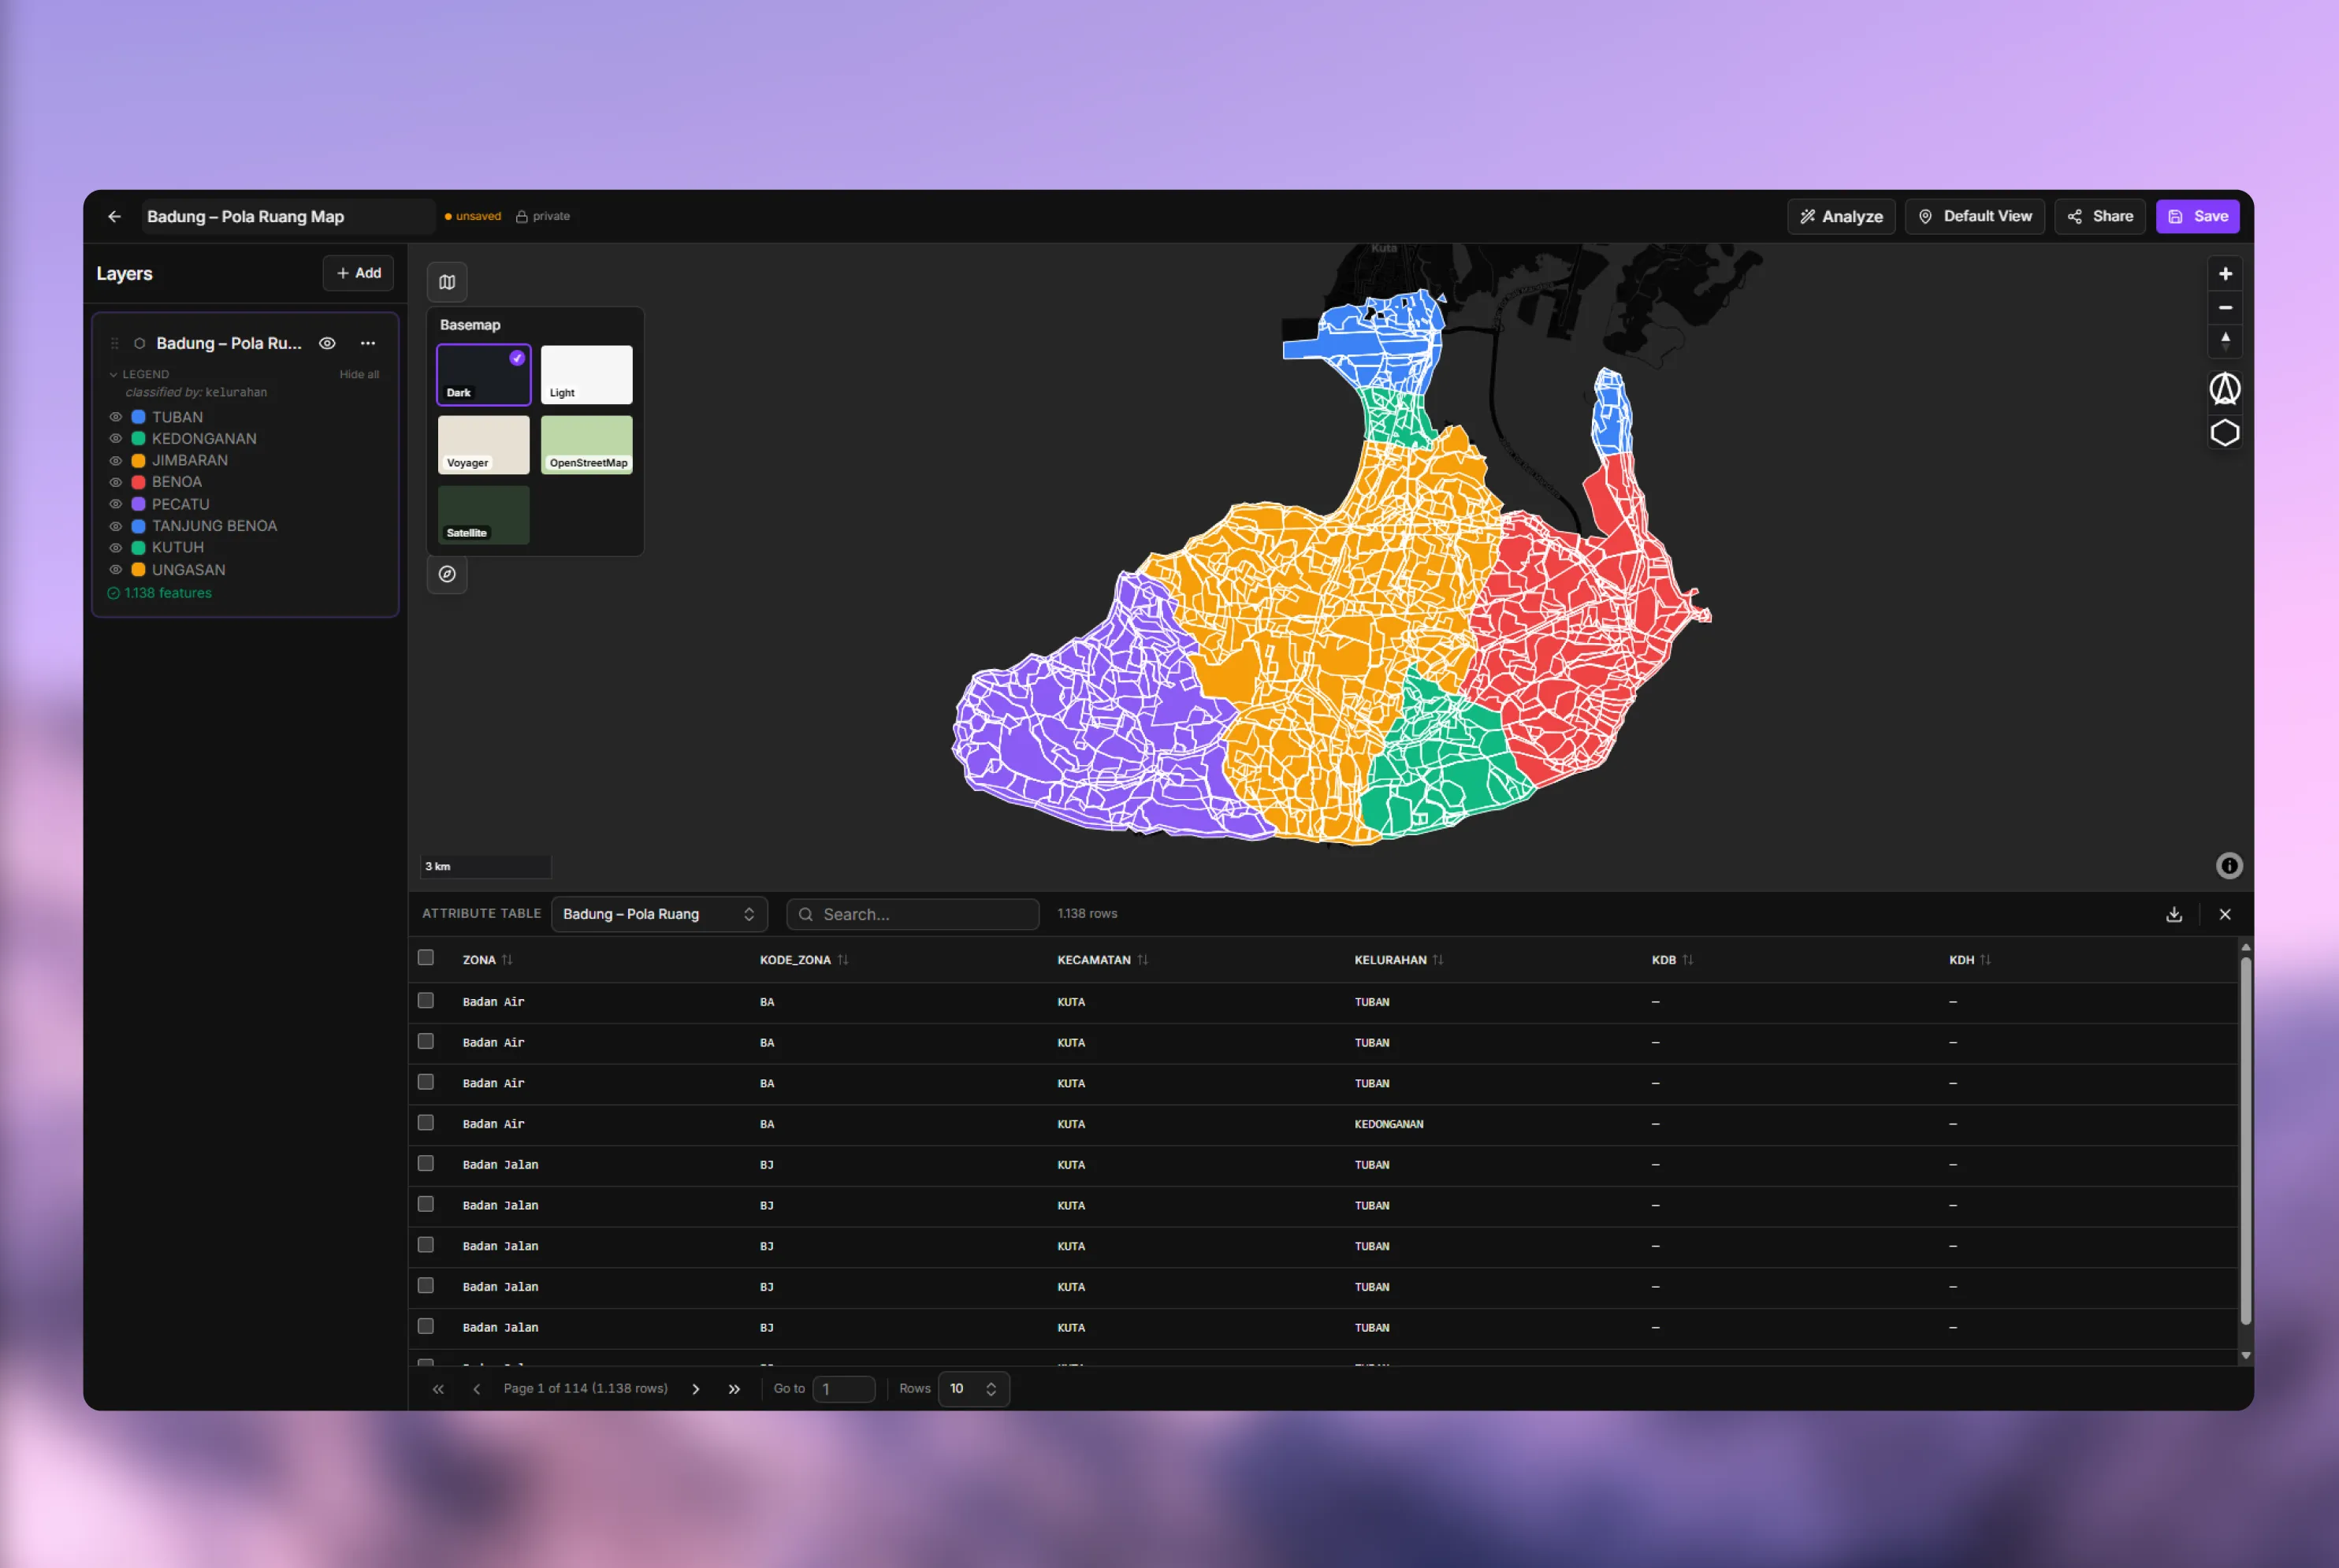Open the layer options three-dot menu
The width and height of the screenshot is (2339, 1568).
[x=368, y=343]
